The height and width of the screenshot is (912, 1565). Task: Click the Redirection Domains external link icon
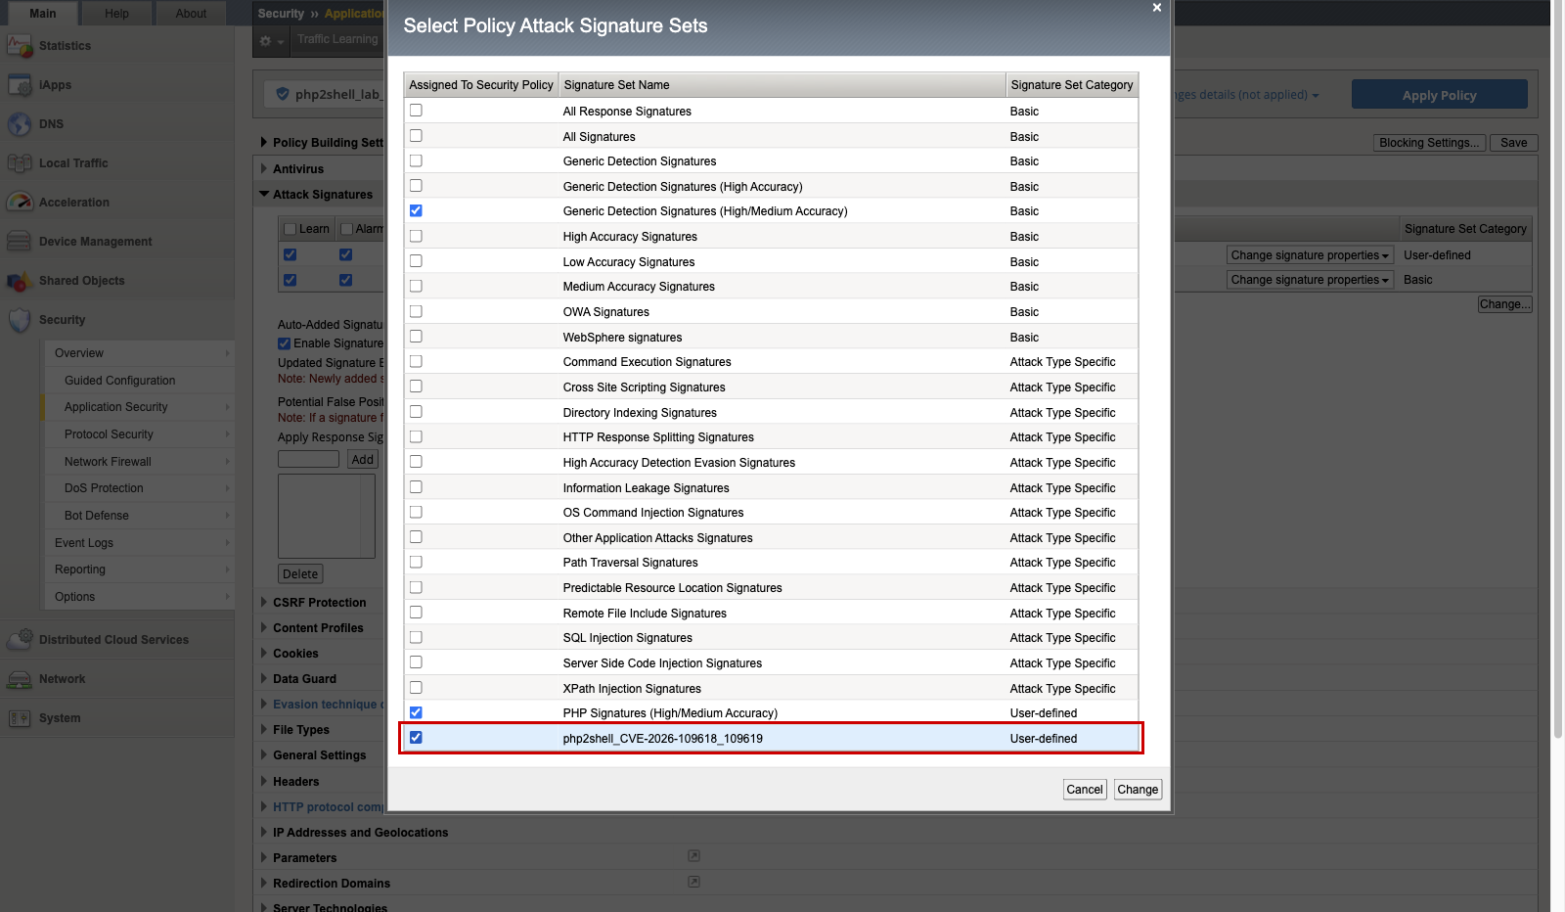pyautogui.click(x=693, y=882)
